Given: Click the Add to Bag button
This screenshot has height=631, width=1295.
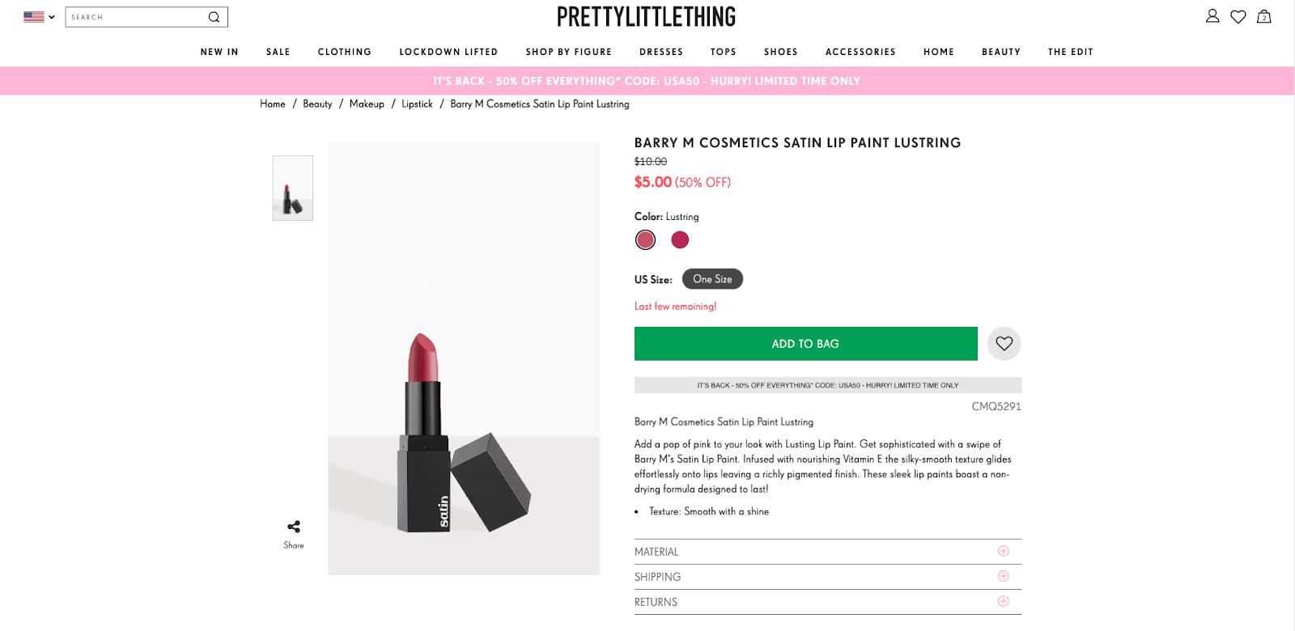Looking at the screenshot, I should tap(805, 344).
